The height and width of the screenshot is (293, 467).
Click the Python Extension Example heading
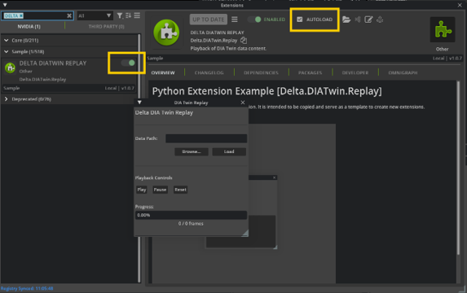click(267, 91)
